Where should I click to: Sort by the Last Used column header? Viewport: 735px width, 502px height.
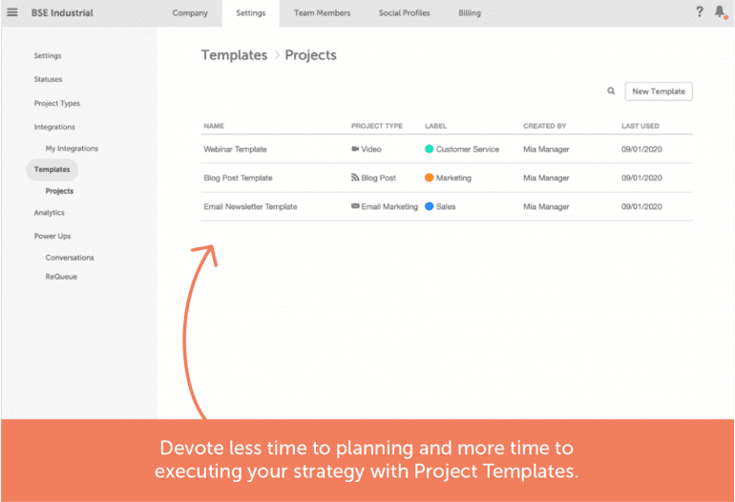640,126
